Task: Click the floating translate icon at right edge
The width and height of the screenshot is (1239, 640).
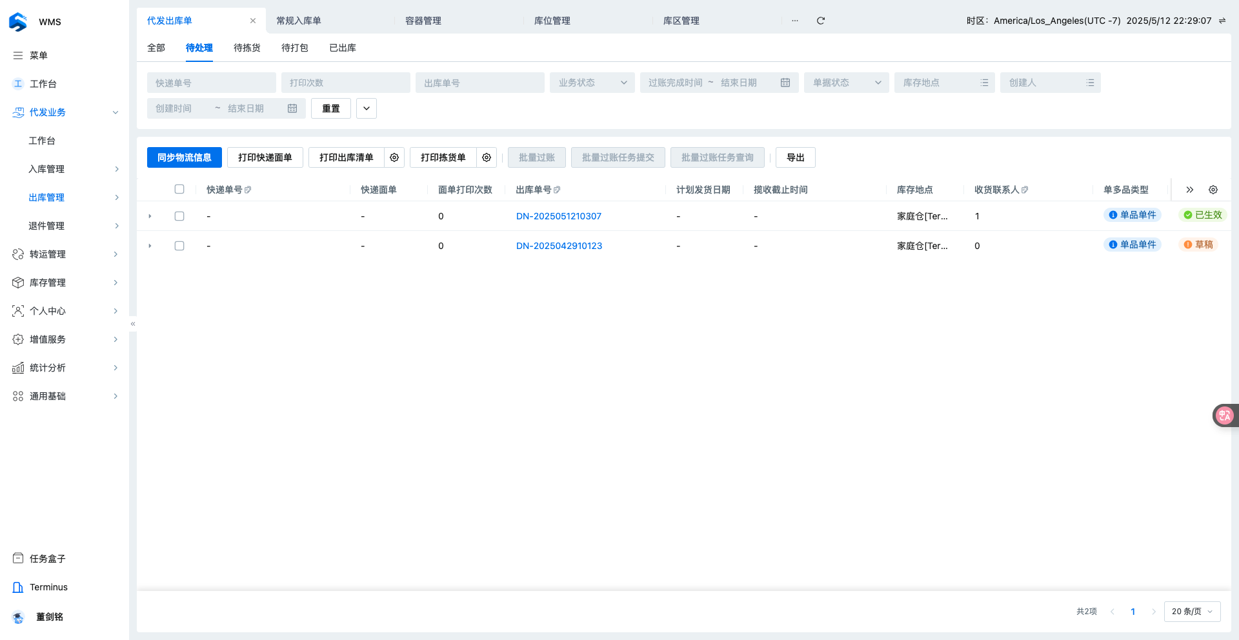Action: tap(1224, 415)
